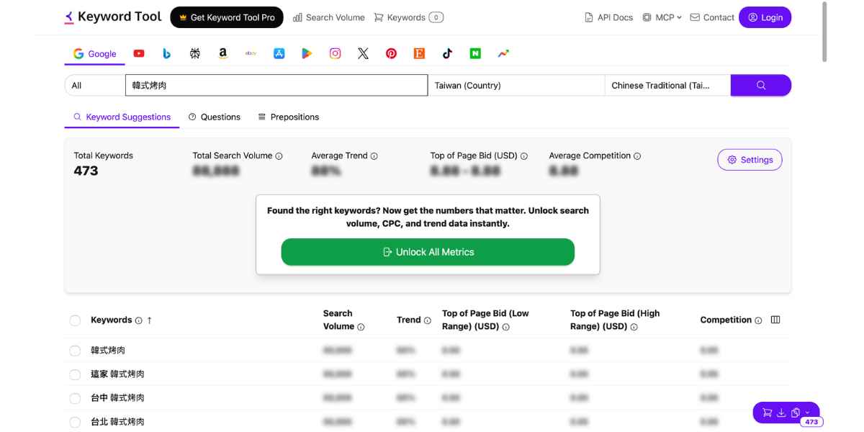The height and width of the screenshot is (432, 864).
Task: Select the Google Play Store icon
Action: click(307, 53)
